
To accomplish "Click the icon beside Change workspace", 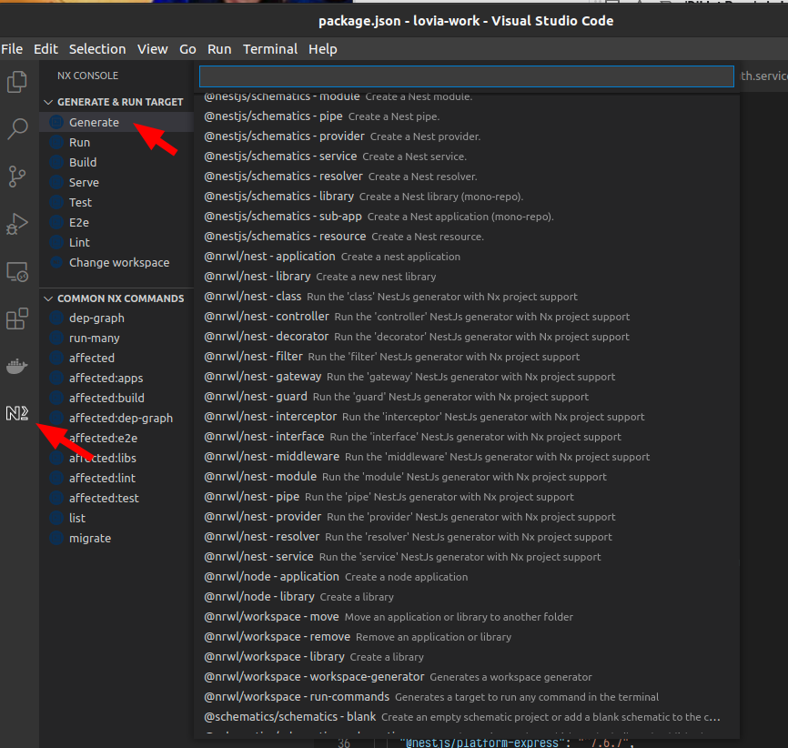I will (56, 262).
